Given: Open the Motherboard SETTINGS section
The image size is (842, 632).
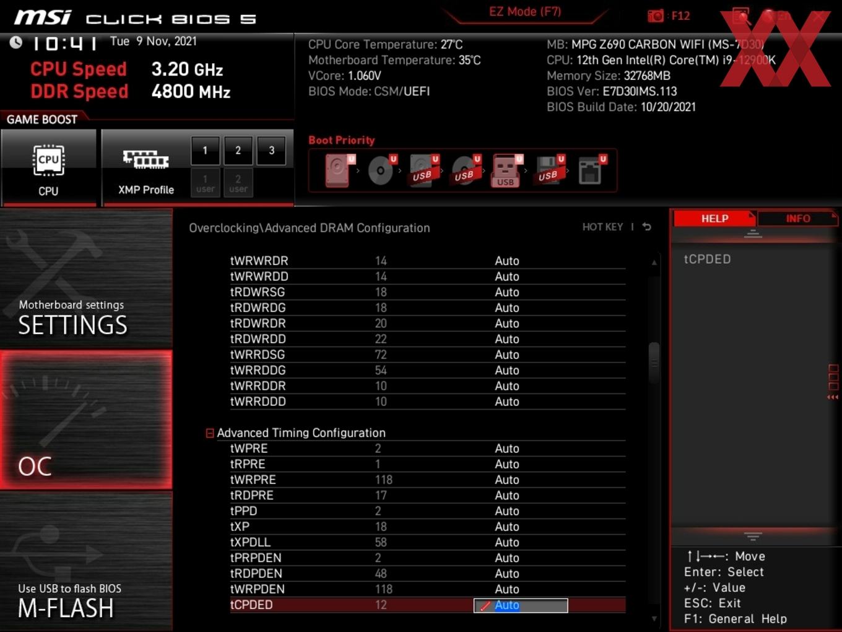Looking at the screenshot, I should [86, 279].
